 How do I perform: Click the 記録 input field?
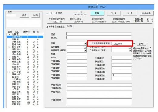pos(99,34)
